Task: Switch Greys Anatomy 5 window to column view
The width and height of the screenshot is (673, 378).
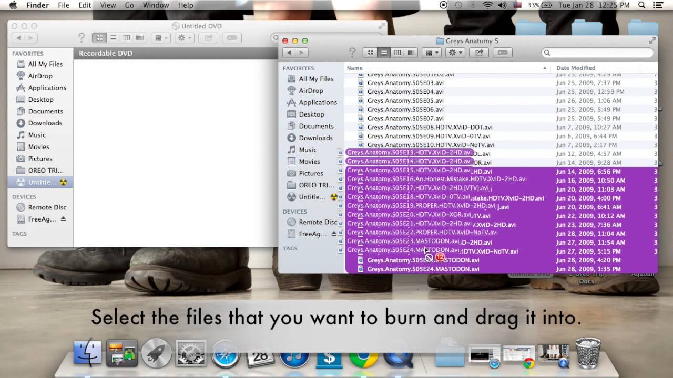Action: coord(397,52)
